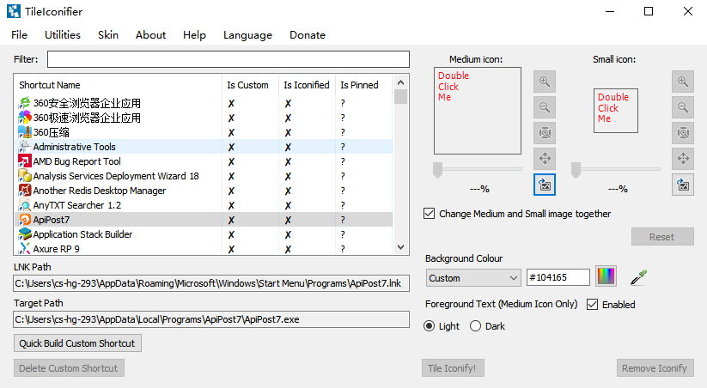707x388 pixels.
Task: Sort by Is Custom column header
Action: coord(248,85)
